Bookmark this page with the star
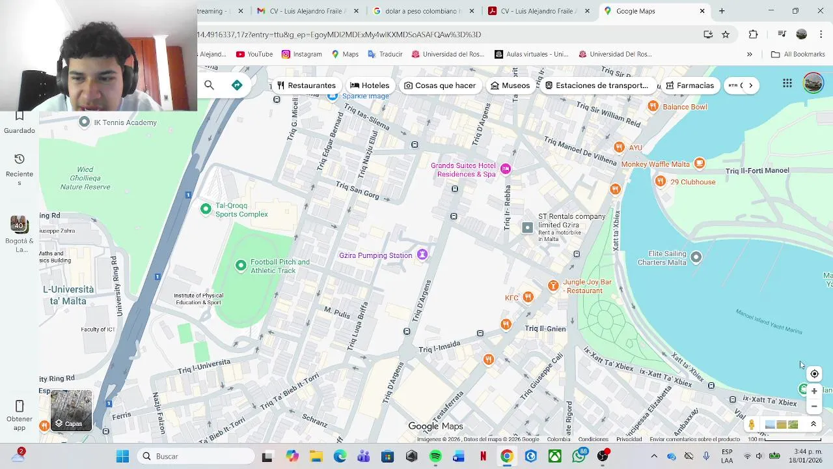 coord(726,35)
